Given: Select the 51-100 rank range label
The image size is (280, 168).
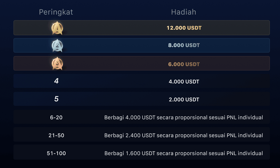Looking at the screenshot, I should click(56, 153).
